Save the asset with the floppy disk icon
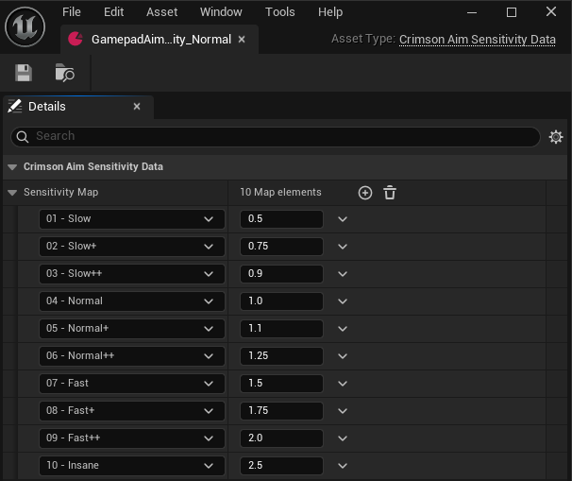 tap(24, 73)
